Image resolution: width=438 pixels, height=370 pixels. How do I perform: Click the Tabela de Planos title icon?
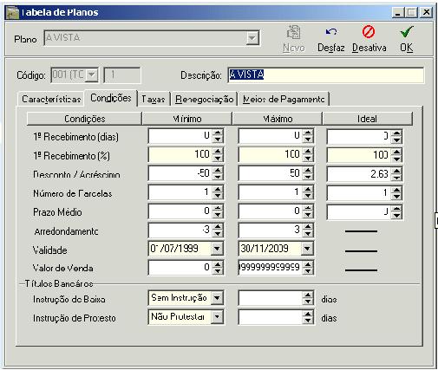point(12,13)
